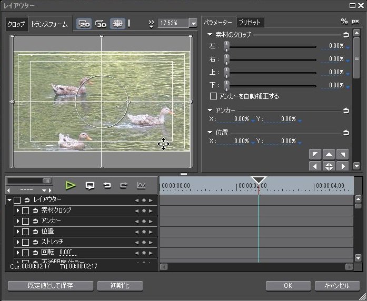Open the zoom percentage dropdown

[193, 24]
